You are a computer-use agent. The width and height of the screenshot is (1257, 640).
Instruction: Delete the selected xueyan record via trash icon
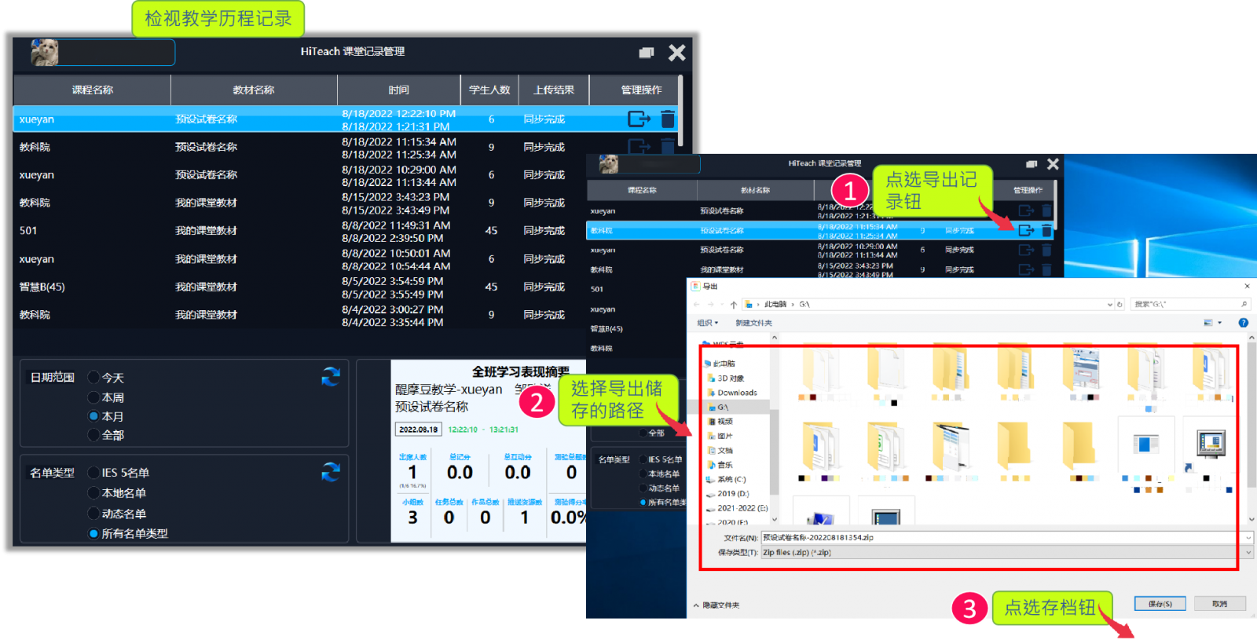click(668, 119)
